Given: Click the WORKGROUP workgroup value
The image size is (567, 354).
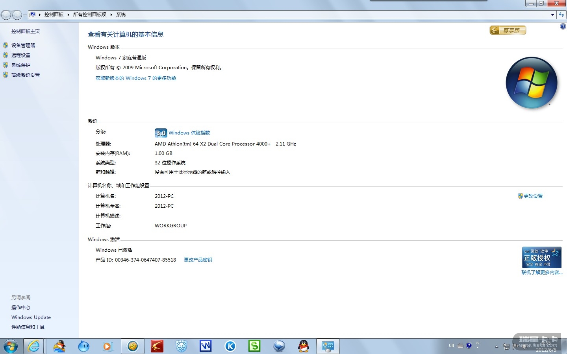Looking at the screenshot, I should tap(170, 226).
